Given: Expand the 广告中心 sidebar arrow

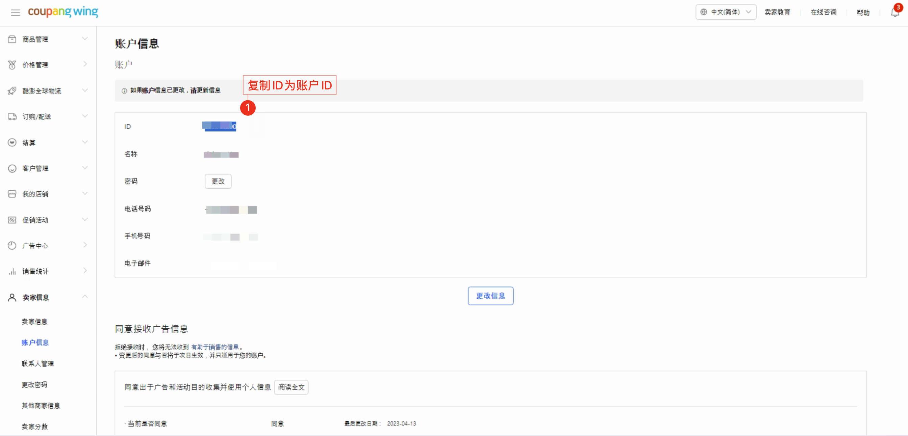Looking at the screenshot, I should coord(85,245).
